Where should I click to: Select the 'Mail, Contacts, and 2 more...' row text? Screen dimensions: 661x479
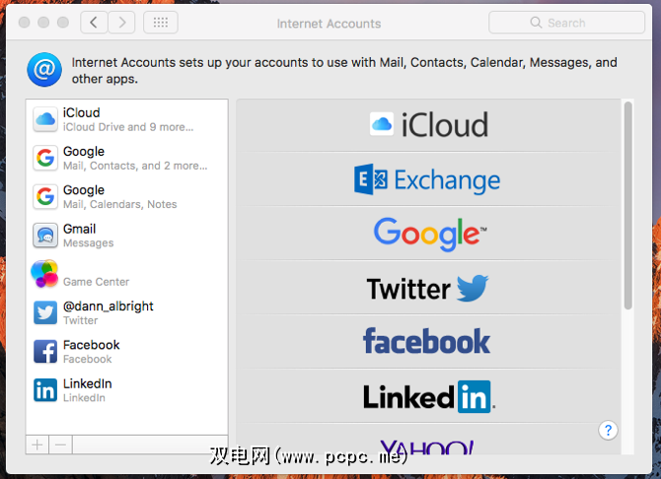point(135,166)
